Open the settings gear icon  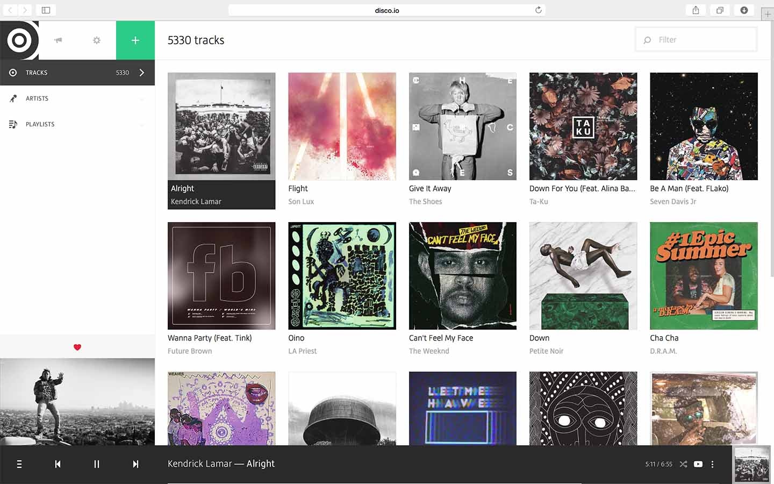(x=96, y=40)
